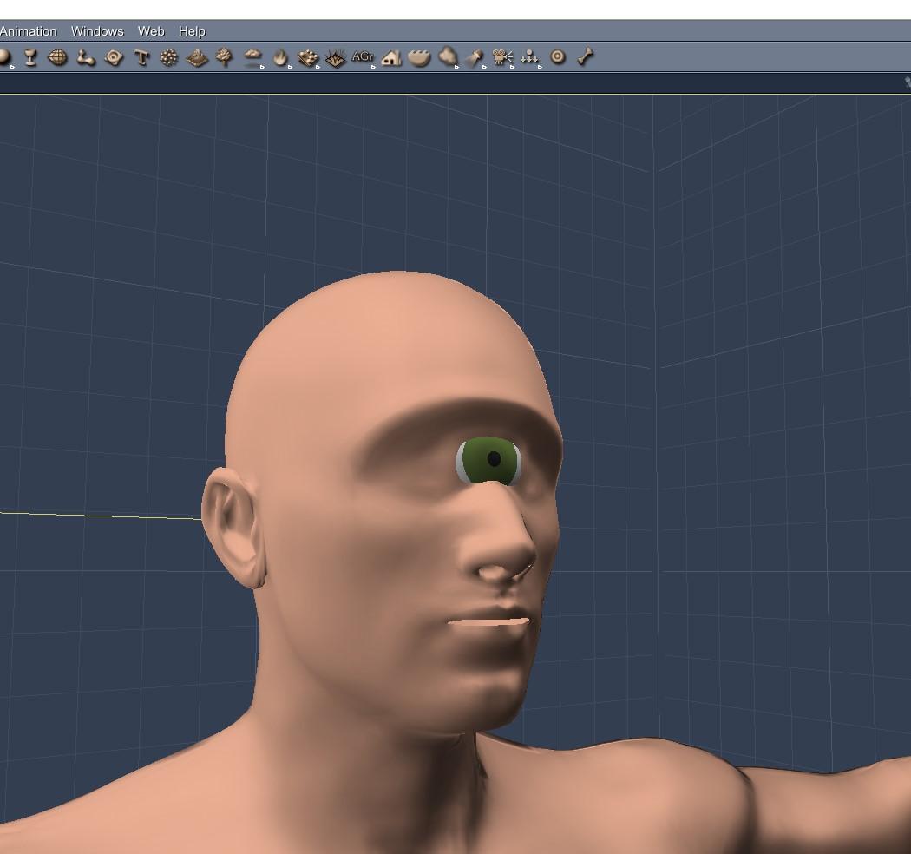Select the green eyeball on the model

coord(488,461)
